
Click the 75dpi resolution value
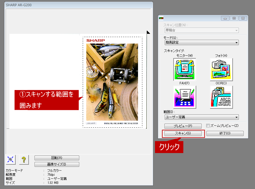tap(51, 175)
